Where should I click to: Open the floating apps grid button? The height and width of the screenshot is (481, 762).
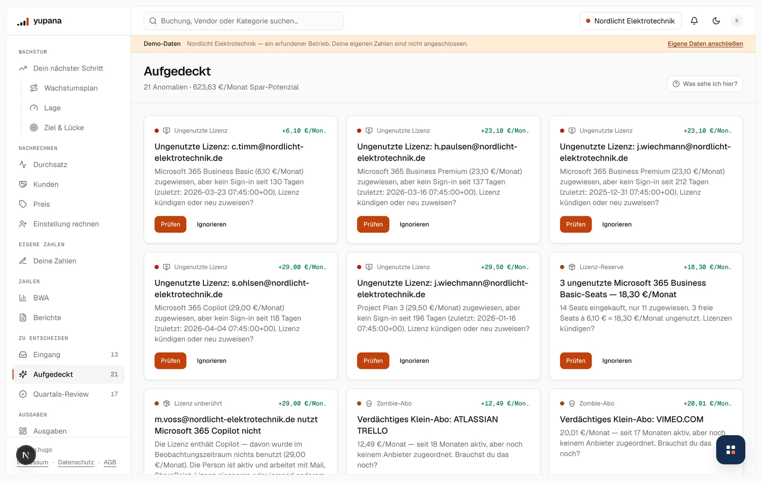pos(731,450)
